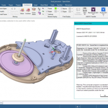
Task: Launch Fluent 2021 R1 transfer icon
Action: (103, 10)
